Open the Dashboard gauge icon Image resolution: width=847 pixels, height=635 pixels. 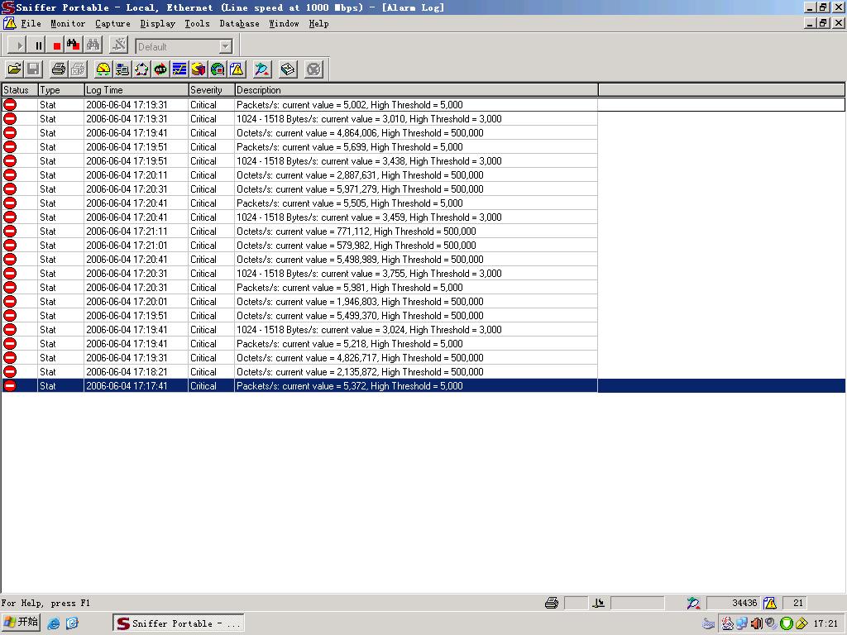click(x=103, y=69)
